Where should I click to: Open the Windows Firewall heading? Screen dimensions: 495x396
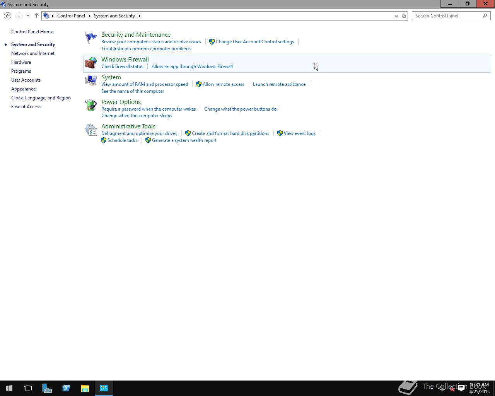click(125, 60)
